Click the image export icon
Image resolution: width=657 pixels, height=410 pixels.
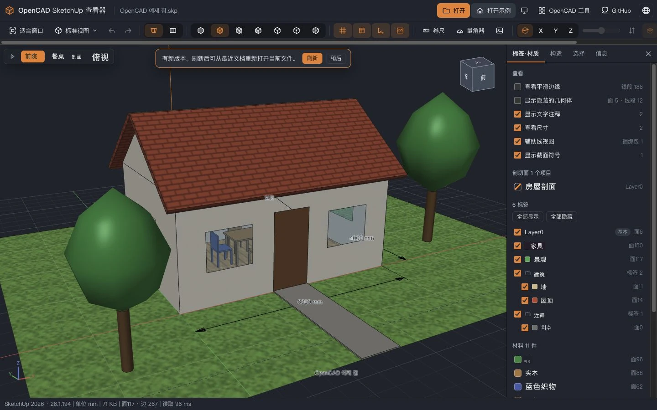[x=500, y=31]
